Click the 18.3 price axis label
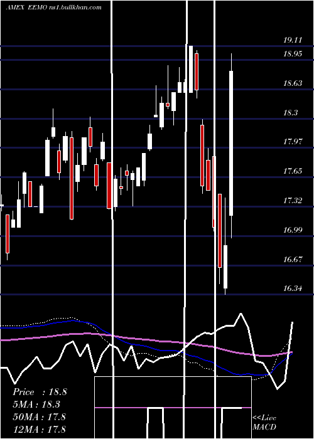Screen dimensions: 314x439 pos(290,113)
